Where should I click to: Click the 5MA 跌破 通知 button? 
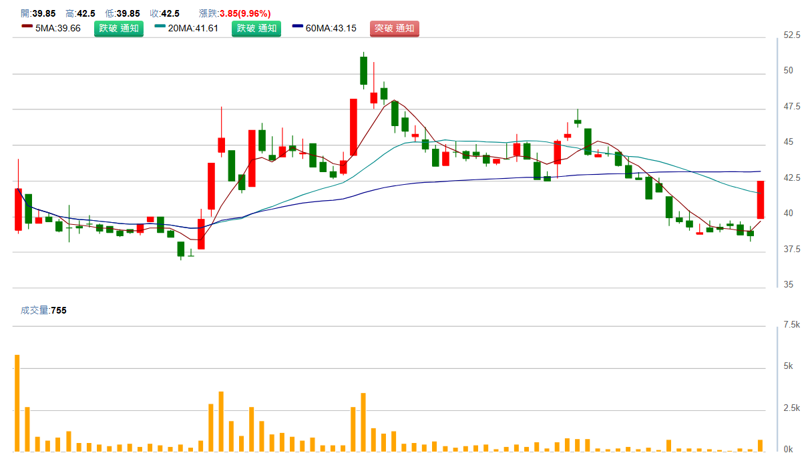pos(119,29)
